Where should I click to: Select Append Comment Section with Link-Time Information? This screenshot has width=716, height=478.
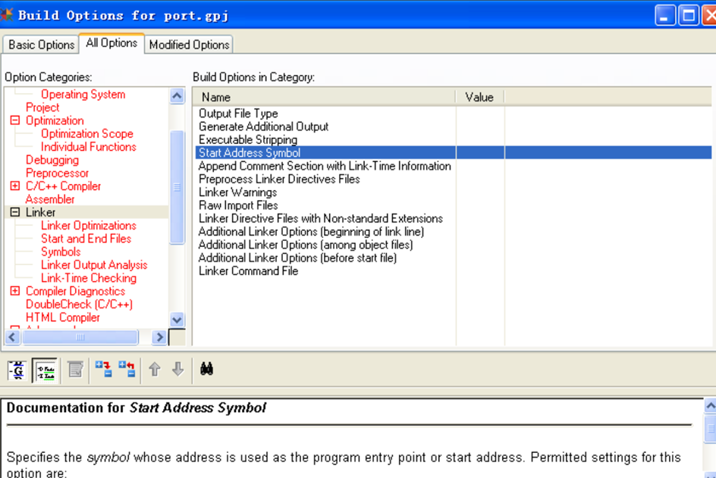coord(325,166)
